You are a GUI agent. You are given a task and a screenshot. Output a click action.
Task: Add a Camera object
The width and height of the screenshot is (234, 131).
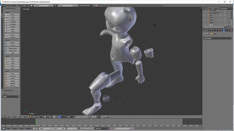click(12, 86)
